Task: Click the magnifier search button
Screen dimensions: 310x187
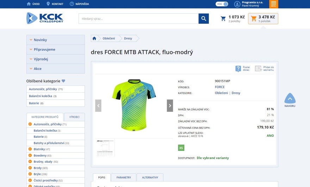Action: pyautogui.click(x=204, y=19)
